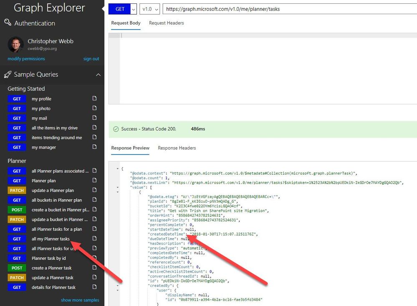The image size is (417, 306).
Task: Click modify permissions link
Action: [26, 59]
